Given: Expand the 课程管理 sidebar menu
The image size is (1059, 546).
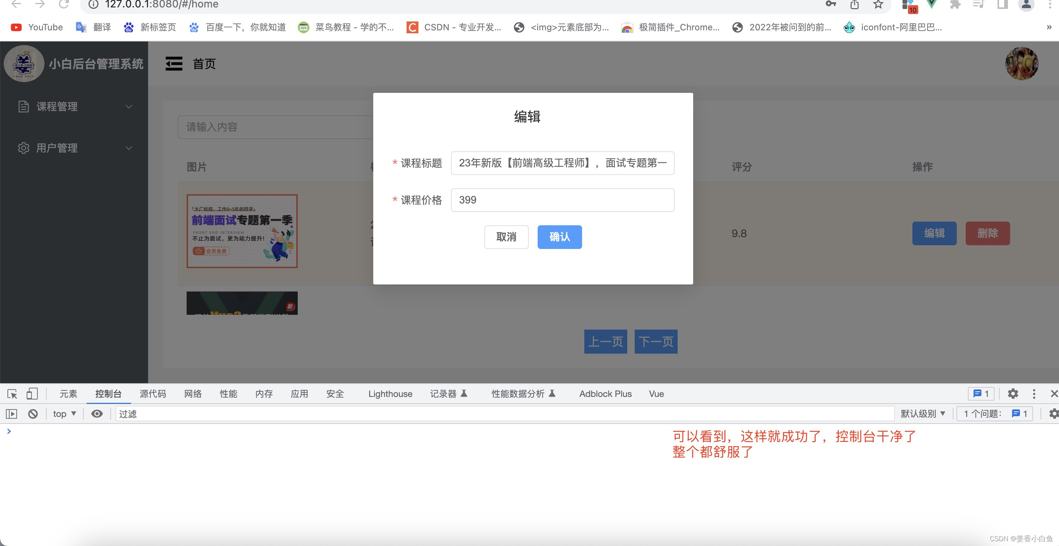Looking at the screenshot, I should coord(73,106).
